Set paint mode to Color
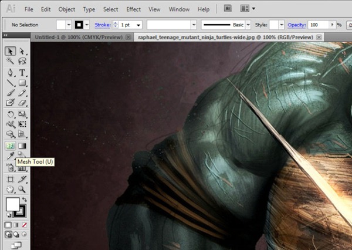The width and height of the screenshot is (352, 250). tap(8, 225)
